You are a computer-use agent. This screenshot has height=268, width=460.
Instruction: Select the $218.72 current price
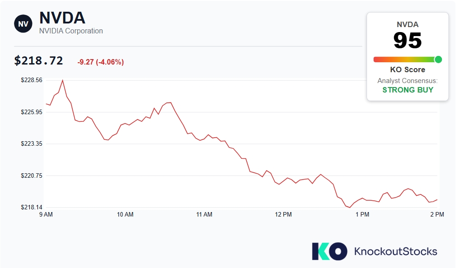pos(38,60)
